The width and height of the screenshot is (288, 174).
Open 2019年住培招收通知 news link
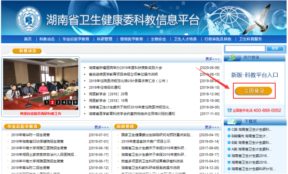[105, 87]
